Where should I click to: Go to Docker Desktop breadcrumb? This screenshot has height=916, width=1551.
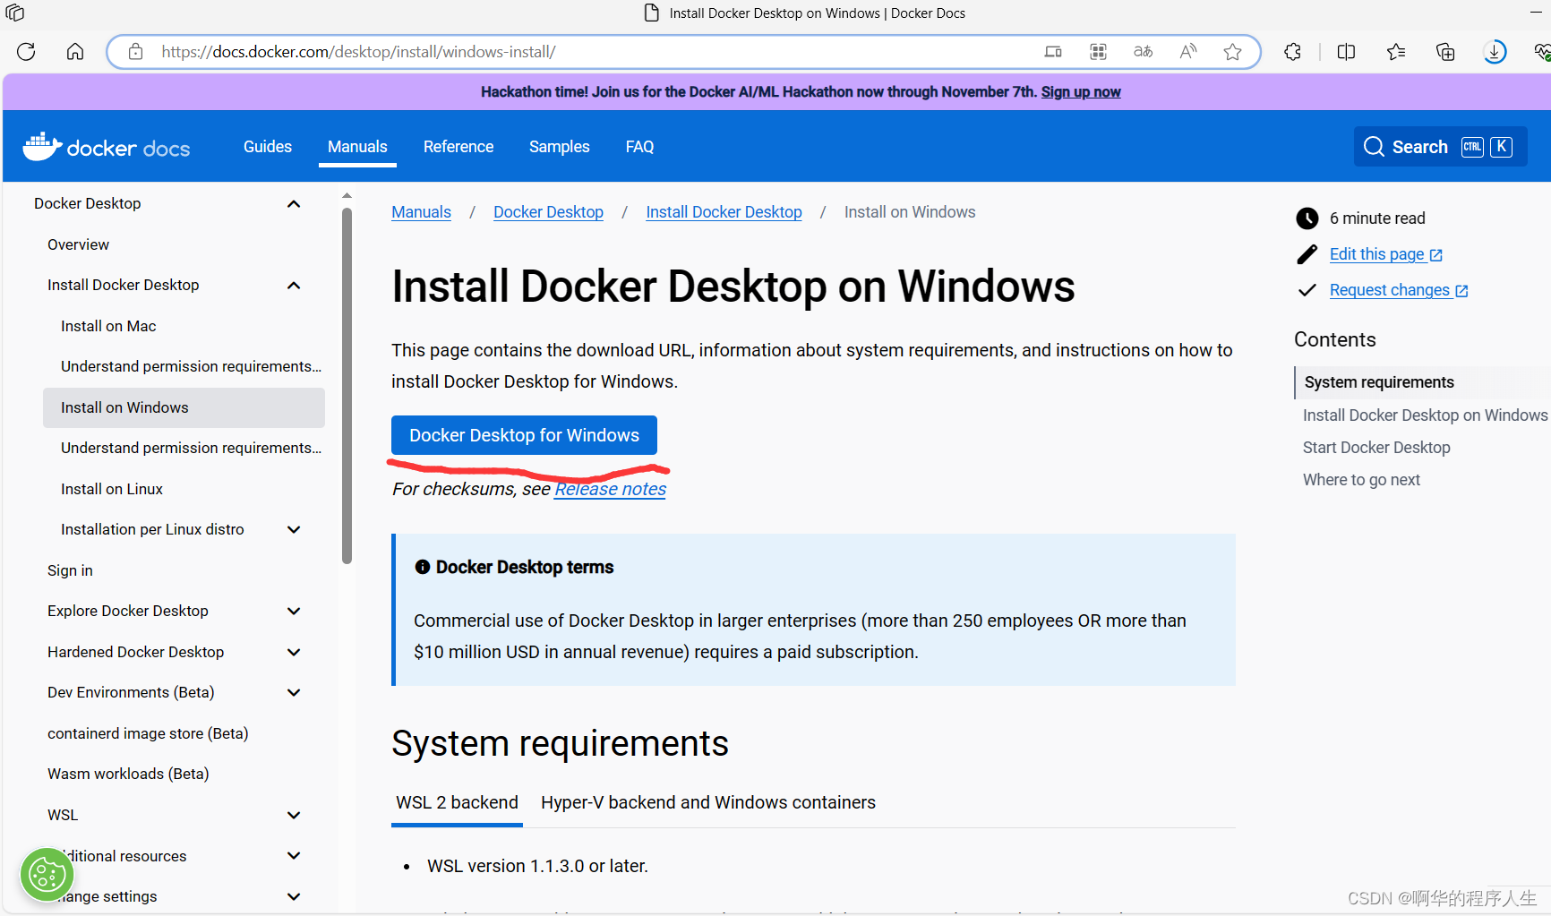click(x=548, y=212)
